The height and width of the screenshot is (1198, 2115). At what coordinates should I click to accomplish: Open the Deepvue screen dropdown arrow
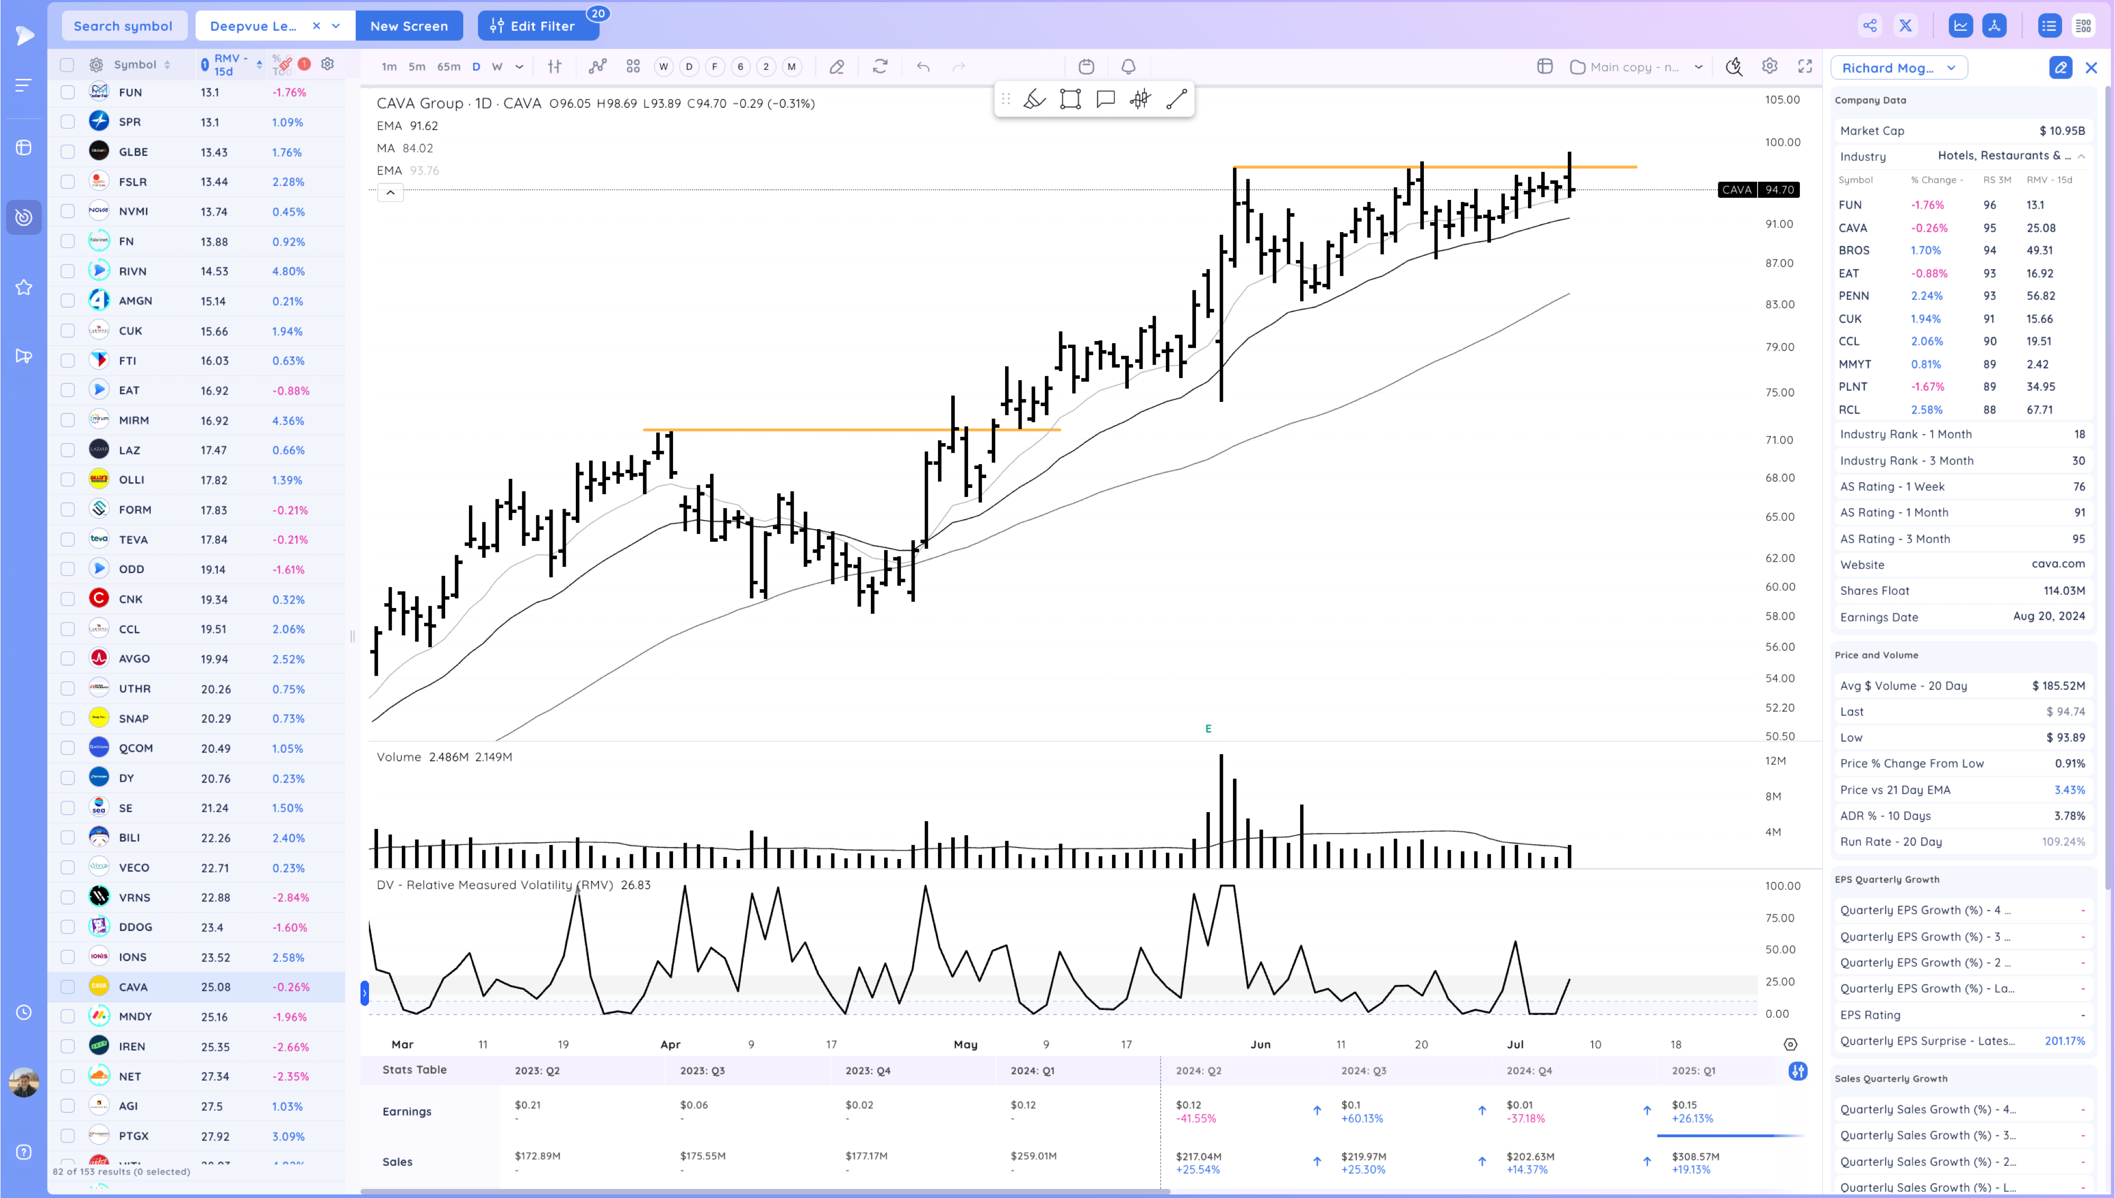pos(336,26)
